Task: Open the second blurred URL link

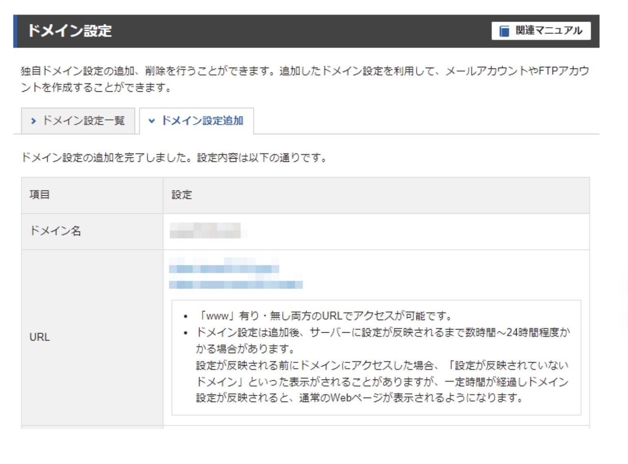Action: tap(236, 285)
